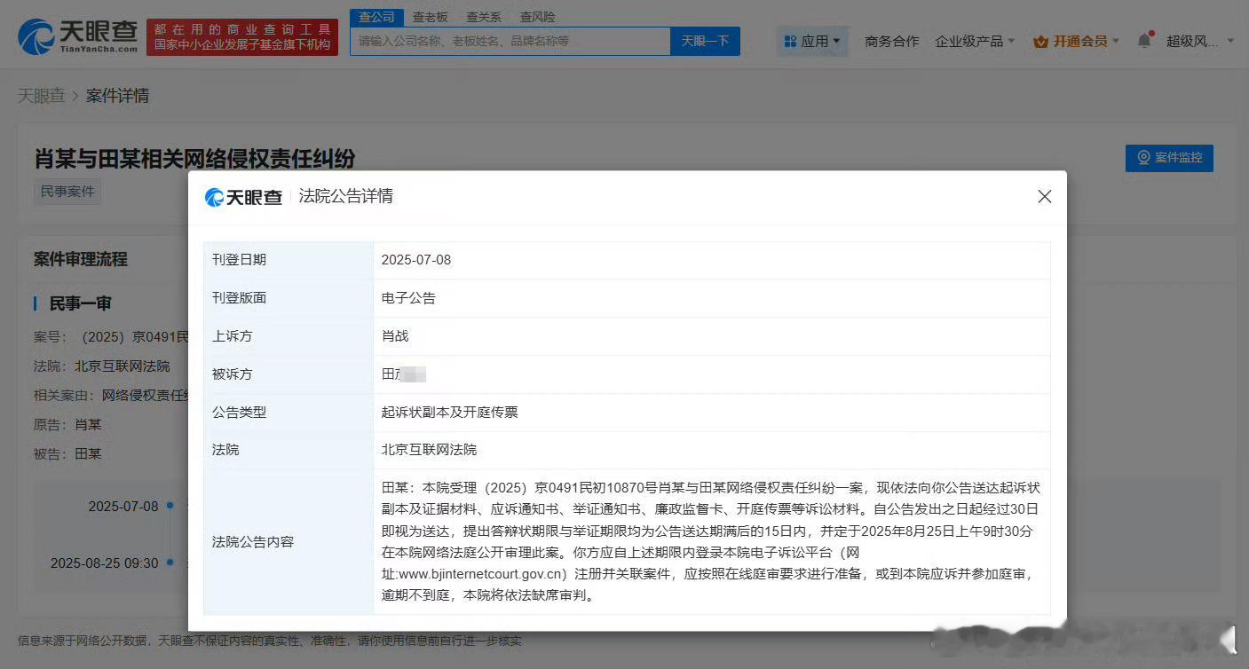Screen dimensions: 1249x669
Task: Click defendant 田某 in background page
Action: pyautogui.click(x=88, y=453)
